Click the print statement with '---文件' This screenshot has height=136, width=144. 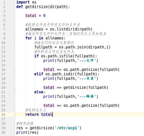pyautogui.click(x=71, y=60)
